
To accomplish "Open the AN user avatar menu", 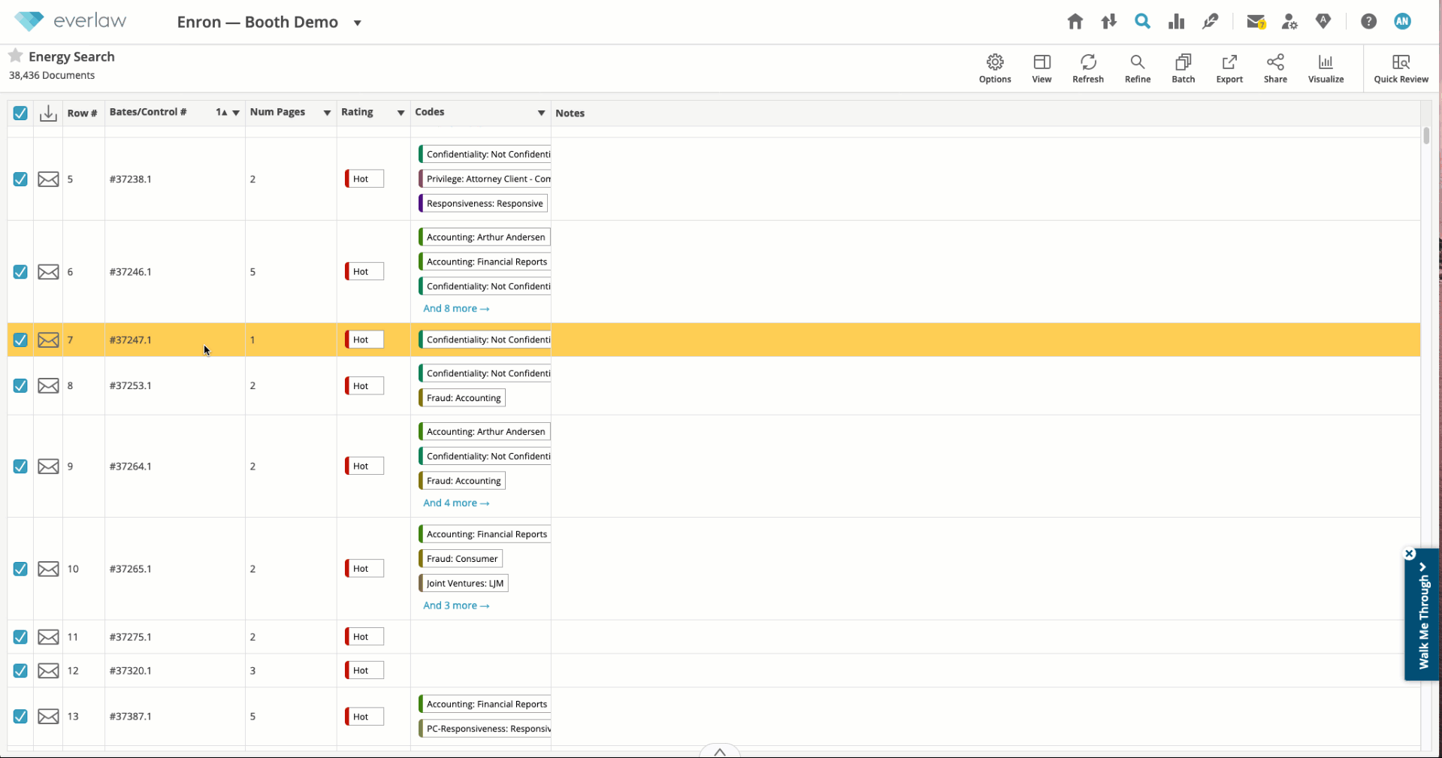I will tap(1402, 22).
